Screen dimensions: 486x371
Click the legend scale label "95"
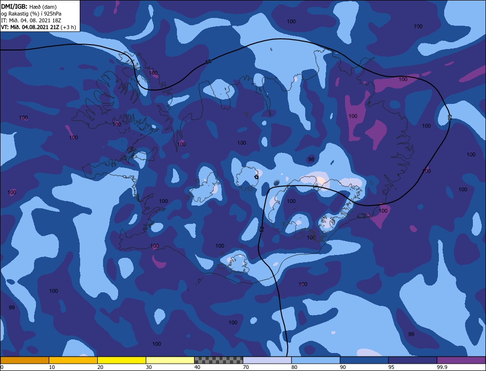click(391, 367)
